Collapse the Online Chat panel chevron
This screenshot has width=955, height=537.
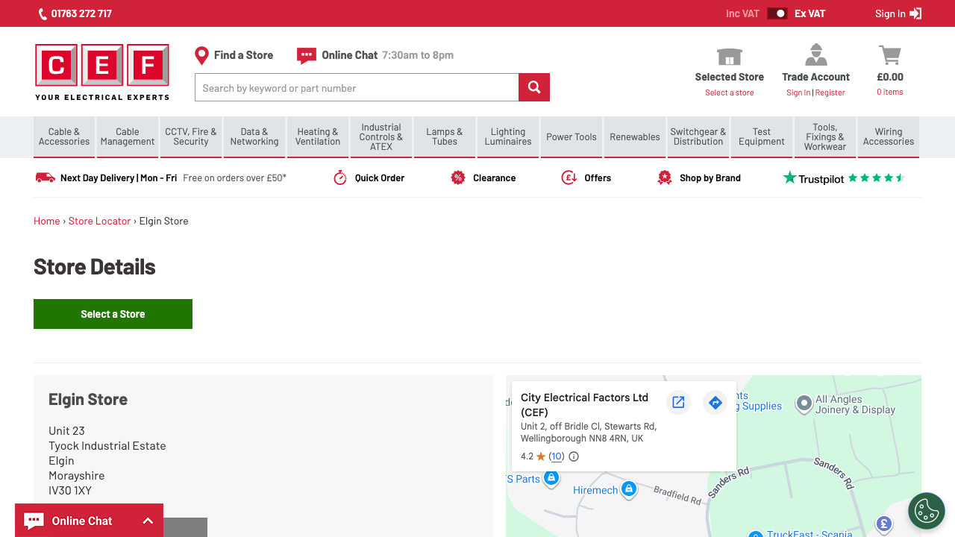146,520
